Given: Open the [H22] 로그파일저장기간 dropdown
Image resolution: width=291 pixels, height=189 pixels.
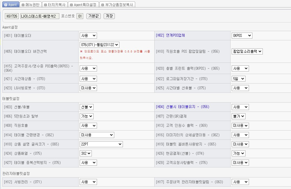Looking at the screenshot, I should (x=238, y=79).
